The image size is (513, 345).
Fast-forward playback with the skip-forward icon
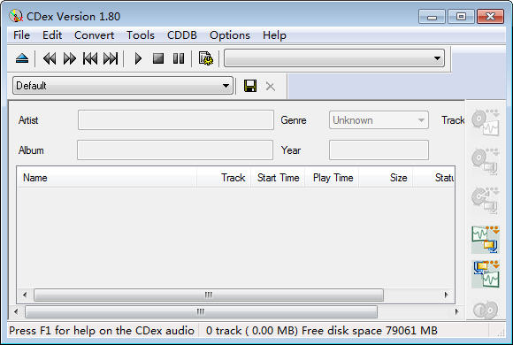tap(69, 58)
